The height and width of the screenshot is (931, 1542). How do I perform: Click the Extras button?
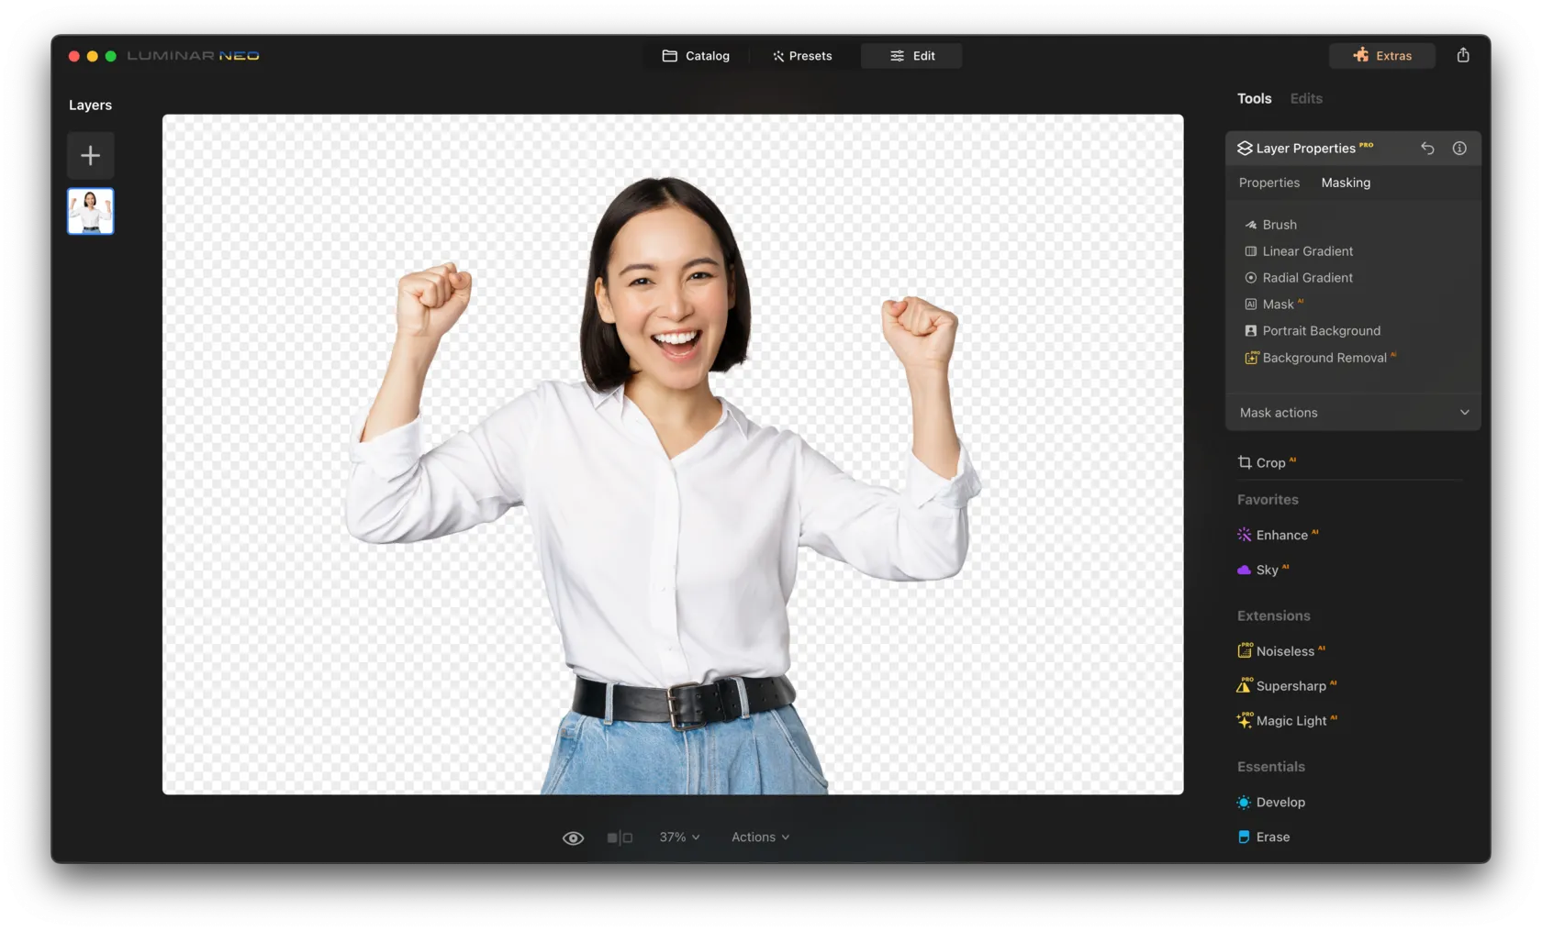pyautogui.click(x=1381, y=56)
